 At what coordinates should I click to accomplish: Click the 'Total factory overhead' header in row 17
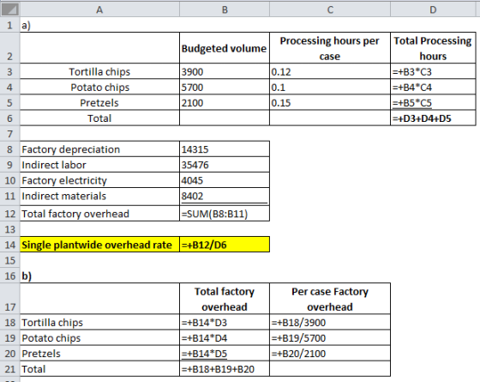[225, 299]
